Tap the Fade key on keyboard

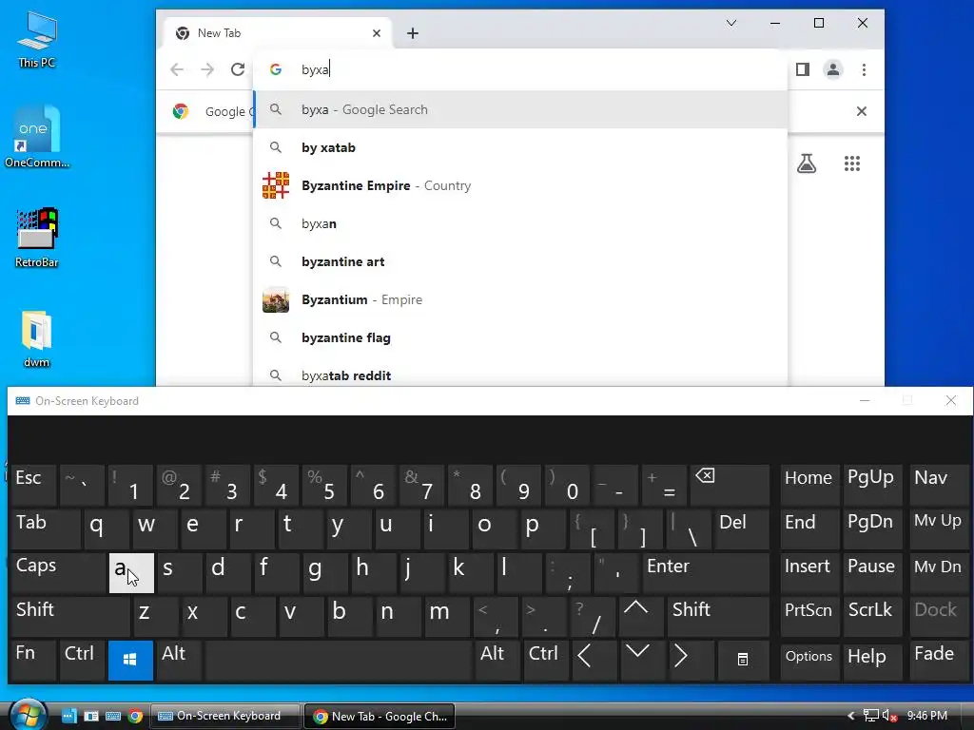tap(938, 661)
